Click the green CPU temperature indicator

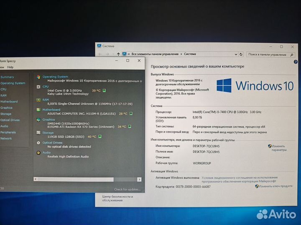pos(104,90)
